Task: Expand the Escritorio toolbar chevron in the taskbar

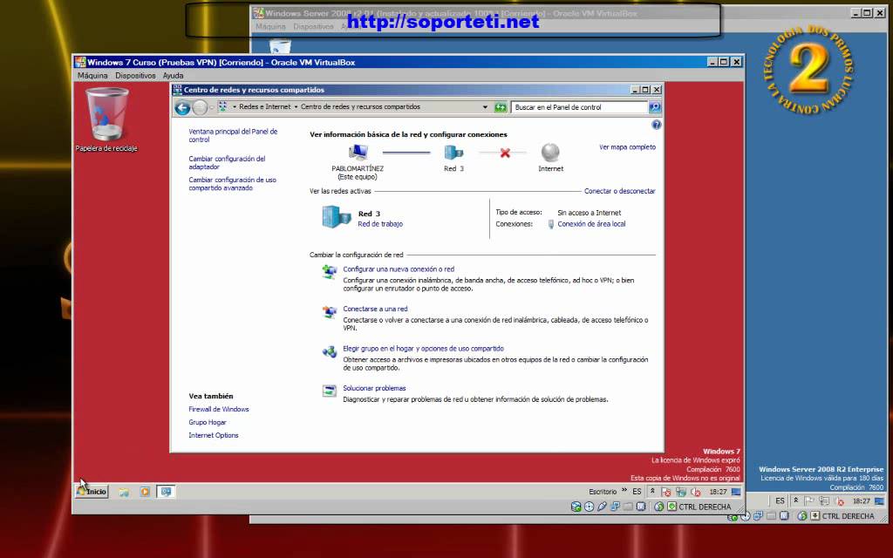Action: pos(624,491)
